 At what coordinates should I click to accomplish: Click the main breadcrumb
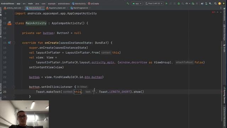(31, 4)
